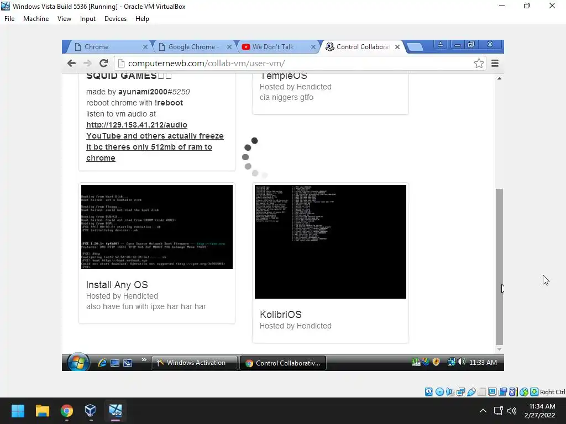
Task: Click Switch Between Windows quick launch icon
Action: pyautogui.click(x=128, y=363)
